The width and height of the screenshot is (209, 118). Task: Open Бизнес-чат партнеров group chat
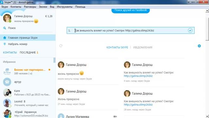pos(28,71)
